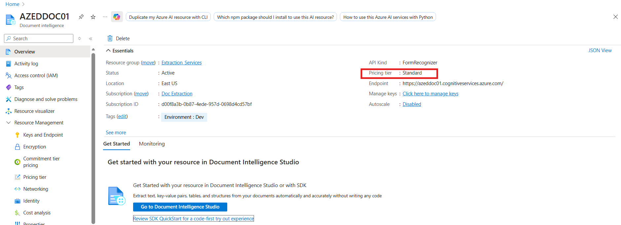The height and width of the screenshot is (225, 621).
Task: Open Networking sidebar icon
Action: pyautogui.click(x=17, y=189)
